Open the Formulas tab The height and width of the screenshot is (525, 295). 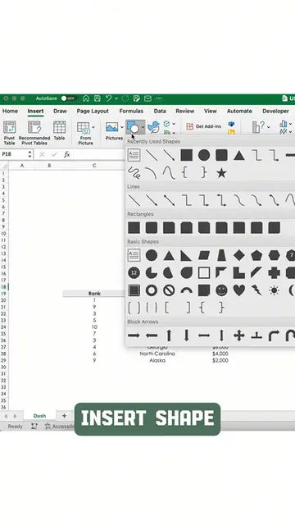(x=131, y=112)
